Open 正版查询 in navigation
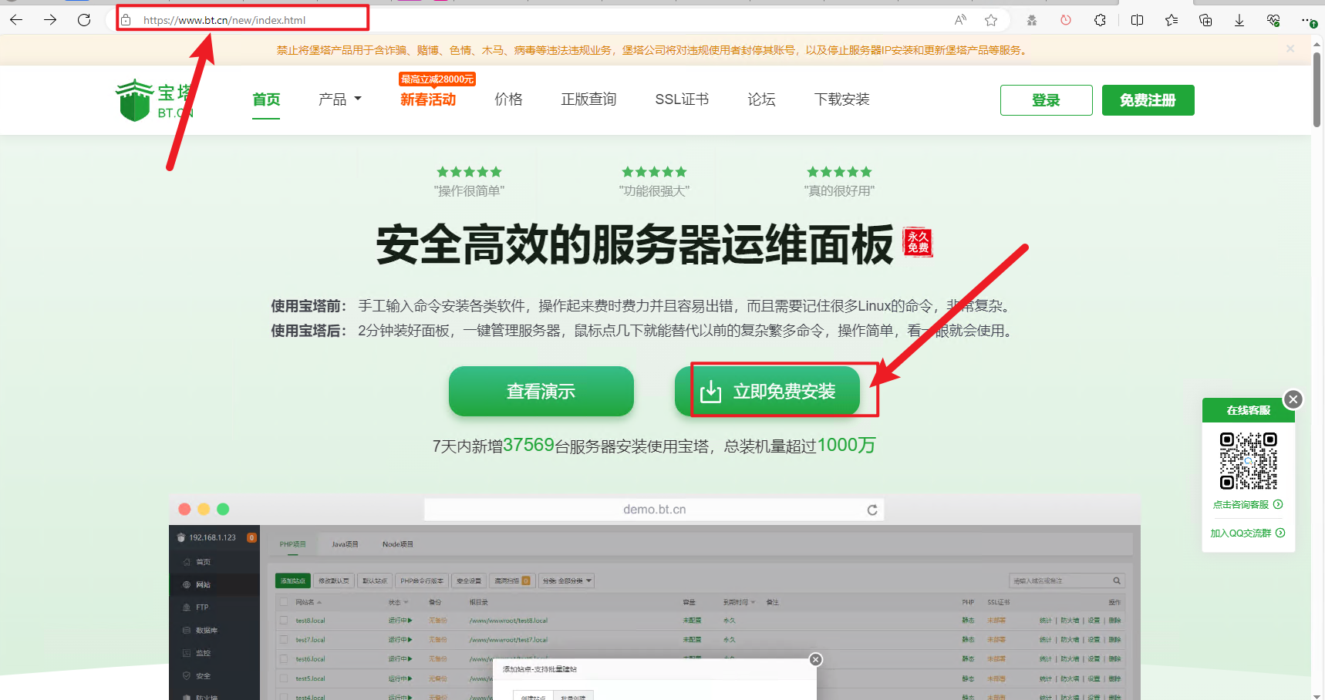This screenshot has width=1325, height=700. click(588, 99)
